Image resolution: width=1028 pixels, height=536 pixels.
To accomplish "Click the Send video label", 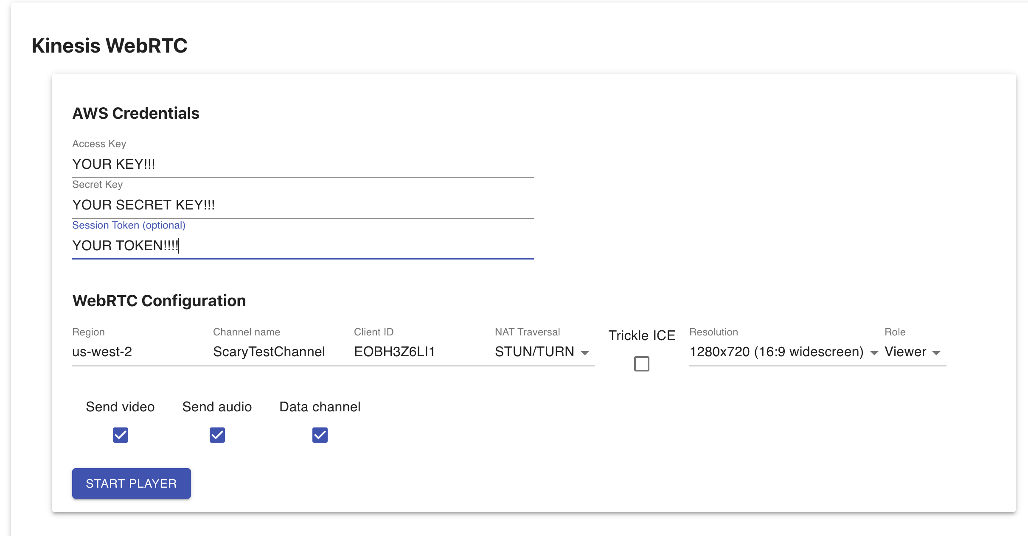I will click(120, 407).
